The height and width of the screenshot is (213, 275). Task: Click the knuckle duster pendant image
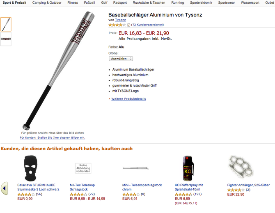click(x=241, y=167)
